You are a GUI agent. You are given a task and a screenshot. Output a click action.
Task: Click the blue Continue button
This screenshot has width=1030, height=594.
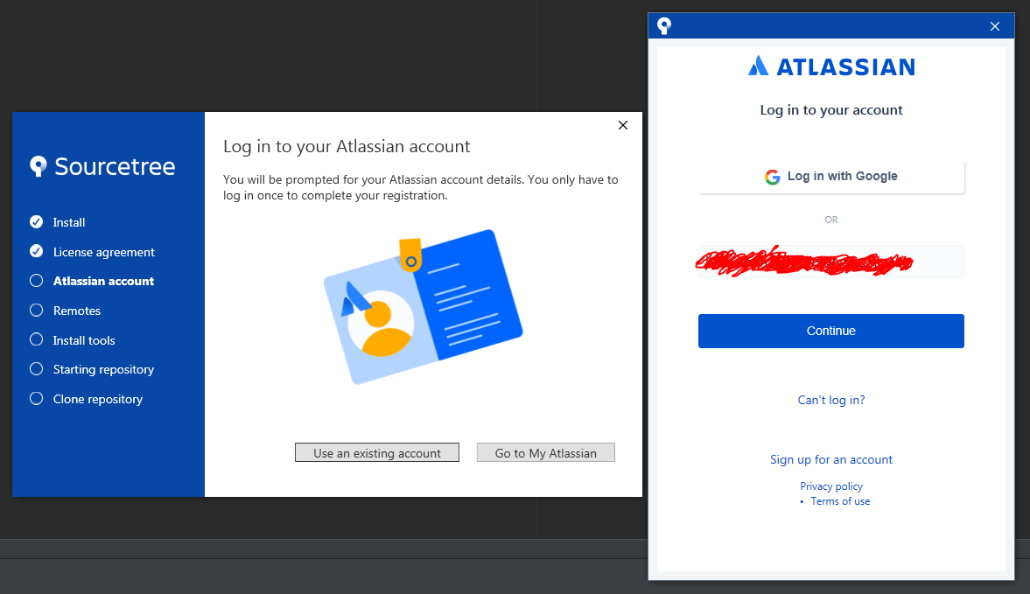coord(831,331)
